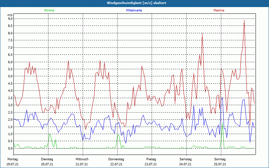Click the y-axis value '7,0'
This screenshot has width=269, height=168.
10,47
